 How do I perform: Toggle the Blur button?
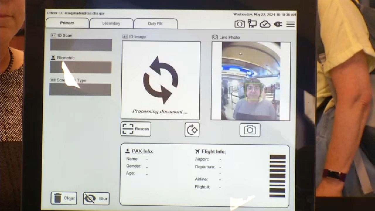(96, 198)
